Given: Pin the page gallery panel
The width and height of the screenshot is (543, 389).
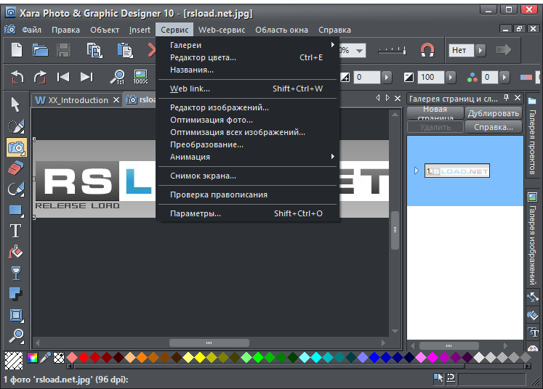Looking at the screenshot, I should [x=507, y=98].
